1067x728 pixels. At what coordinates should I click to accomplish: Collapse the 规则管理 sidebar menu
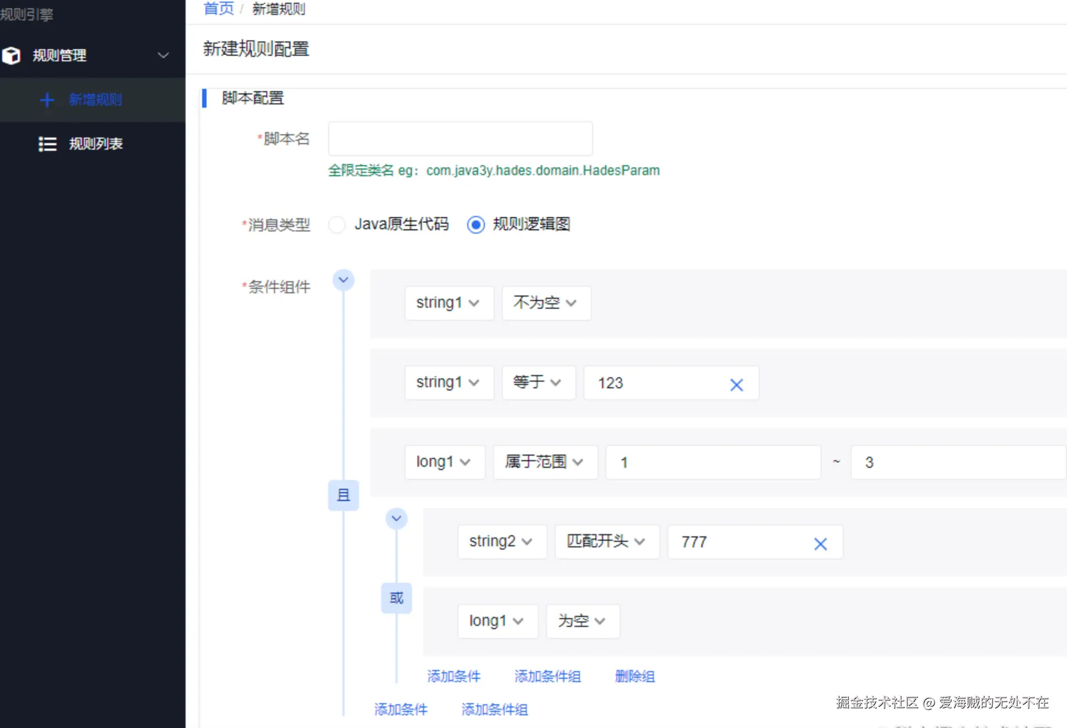coord(163,55)
